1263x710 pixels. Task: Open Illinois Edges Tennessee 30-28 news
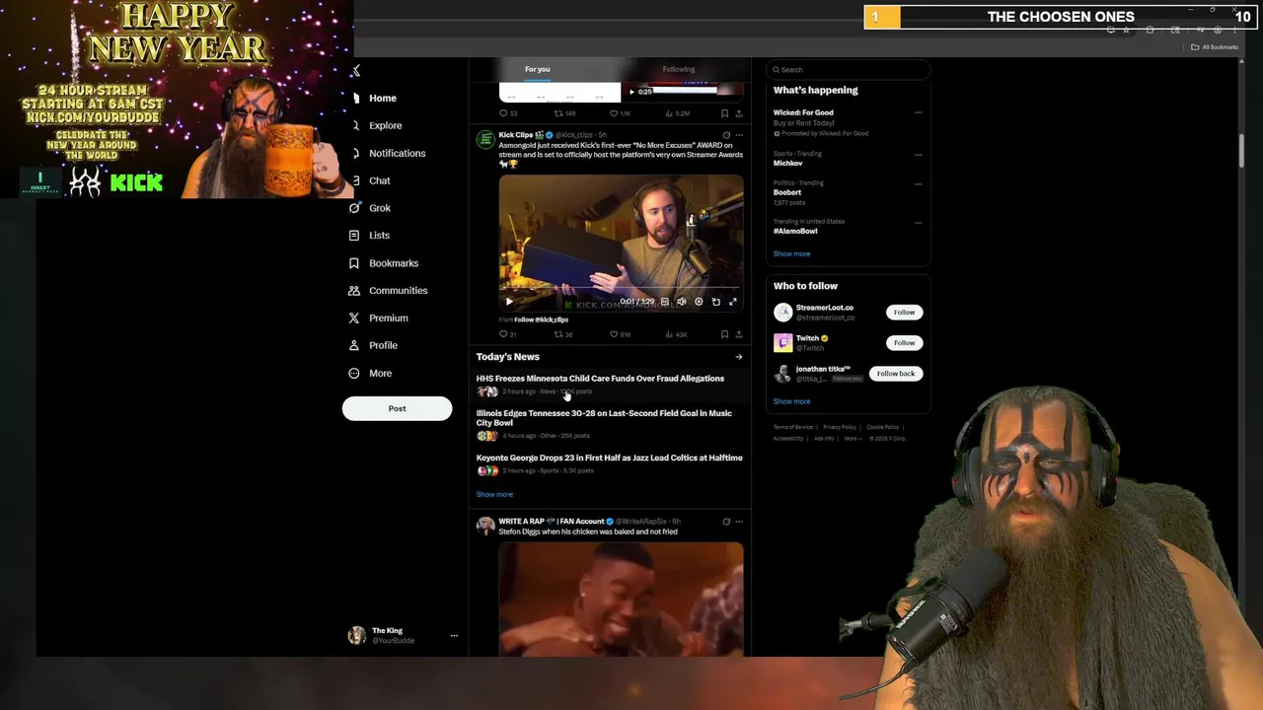click(x=610, y=424)
